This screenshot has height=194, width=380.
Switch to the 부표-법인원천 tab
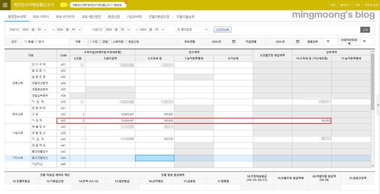pyautogui.click(x=91, y=17)
